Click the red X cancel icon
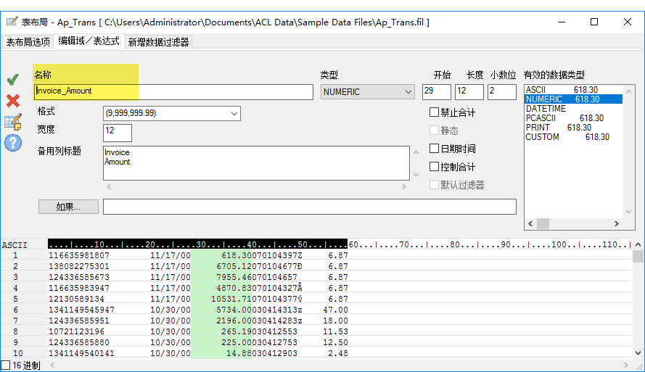The height and width of the screenshot is (372, 645). (x=12, y=101)
